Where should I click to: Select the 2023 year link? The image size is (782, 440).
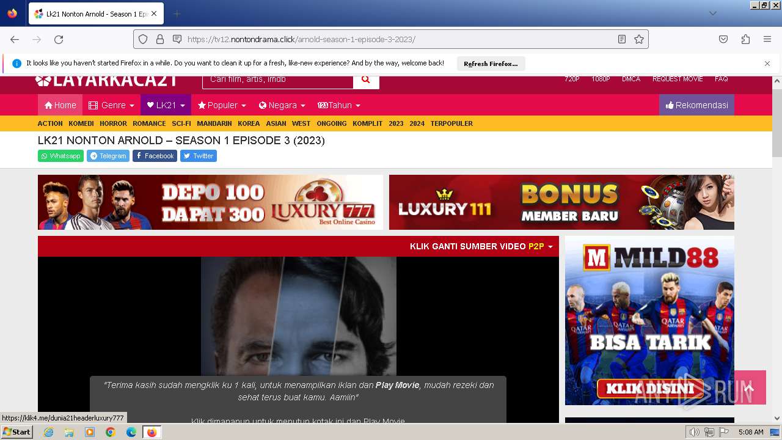tap(396, 123)
